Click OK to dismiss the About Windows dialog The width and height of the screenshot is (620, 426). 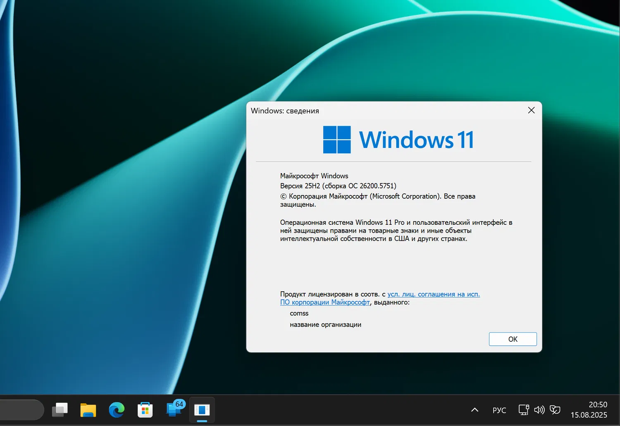point(513,339)
